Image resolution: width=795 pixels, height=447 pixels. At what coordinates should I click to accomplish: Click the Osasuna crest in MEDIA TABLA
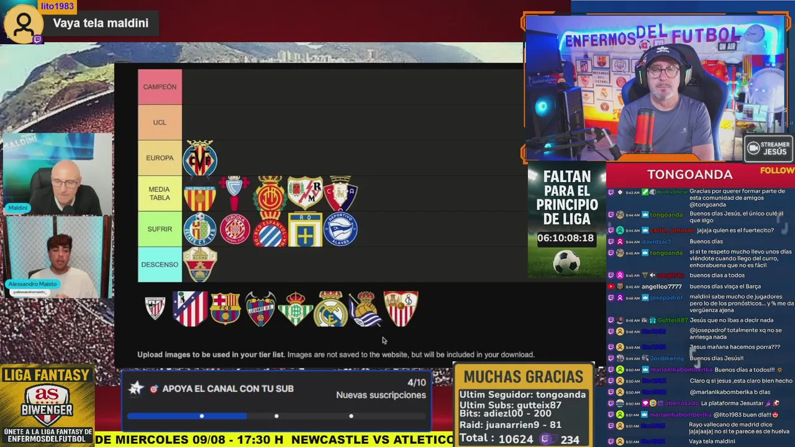pos(340,193)
